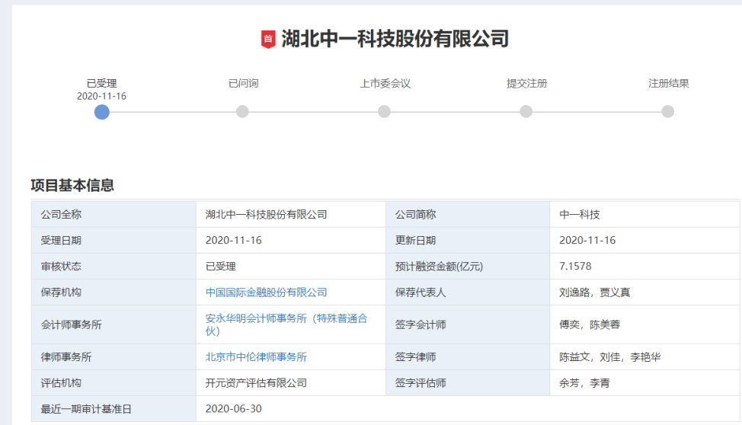Click the 更新日期 label cell
Image resolution: width=742 pixels, height=425 pixels.
pos(468,241)
